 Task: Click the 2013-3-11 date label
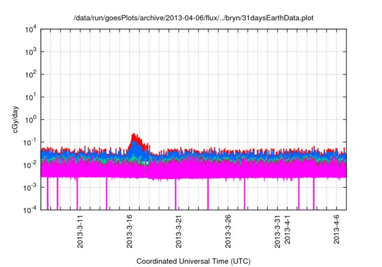[x=80, y=231]
